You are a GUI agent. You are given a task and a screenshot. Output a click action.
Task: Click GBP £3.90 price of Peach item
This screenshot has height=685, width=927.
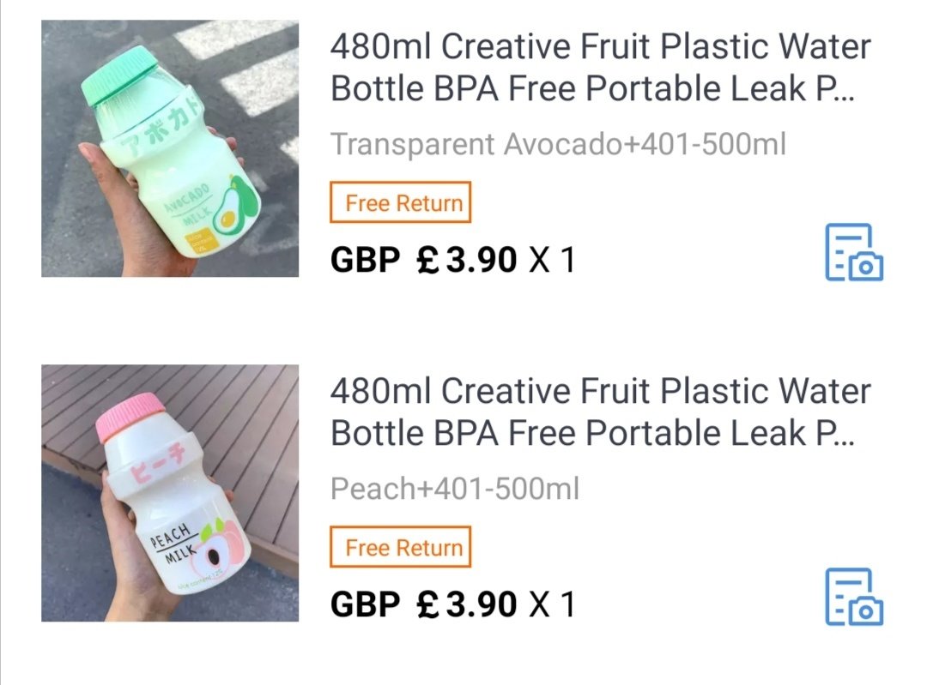[423, 604]
